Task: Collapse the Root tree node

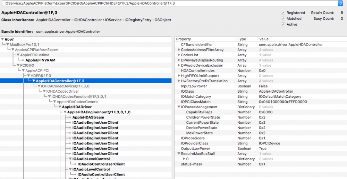Action: (x=3, y=39)
